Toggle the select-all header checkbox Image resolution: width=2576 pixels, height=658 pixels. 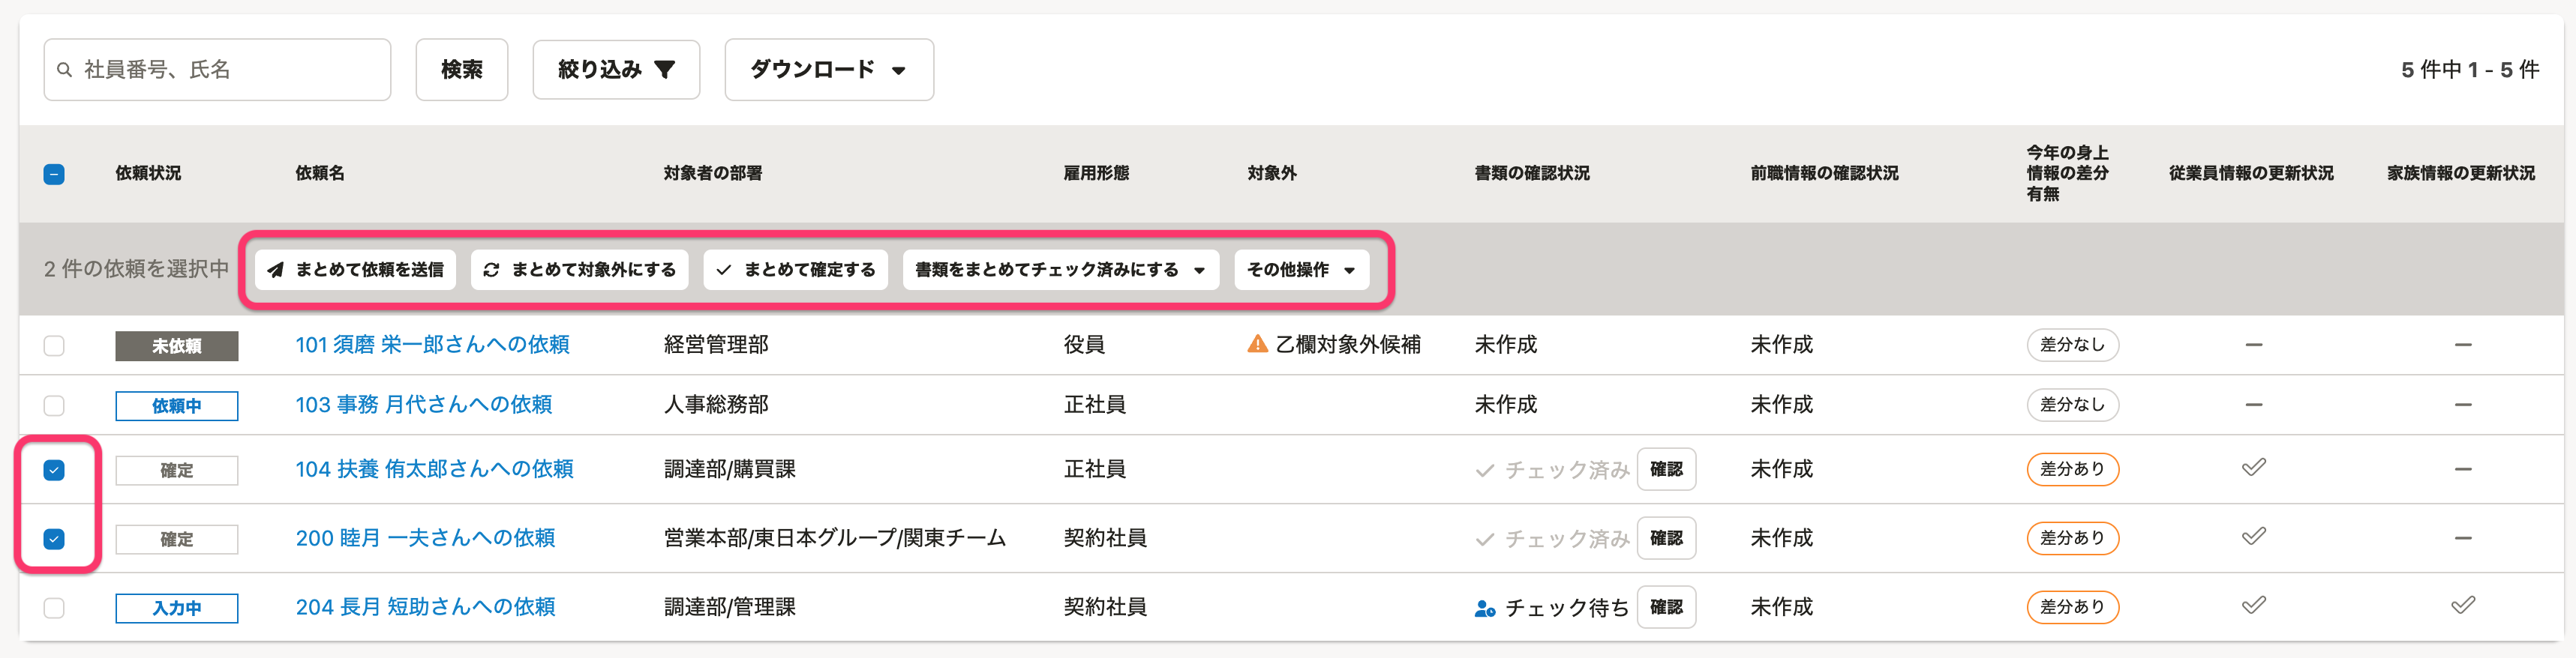[x=54, y=174]
